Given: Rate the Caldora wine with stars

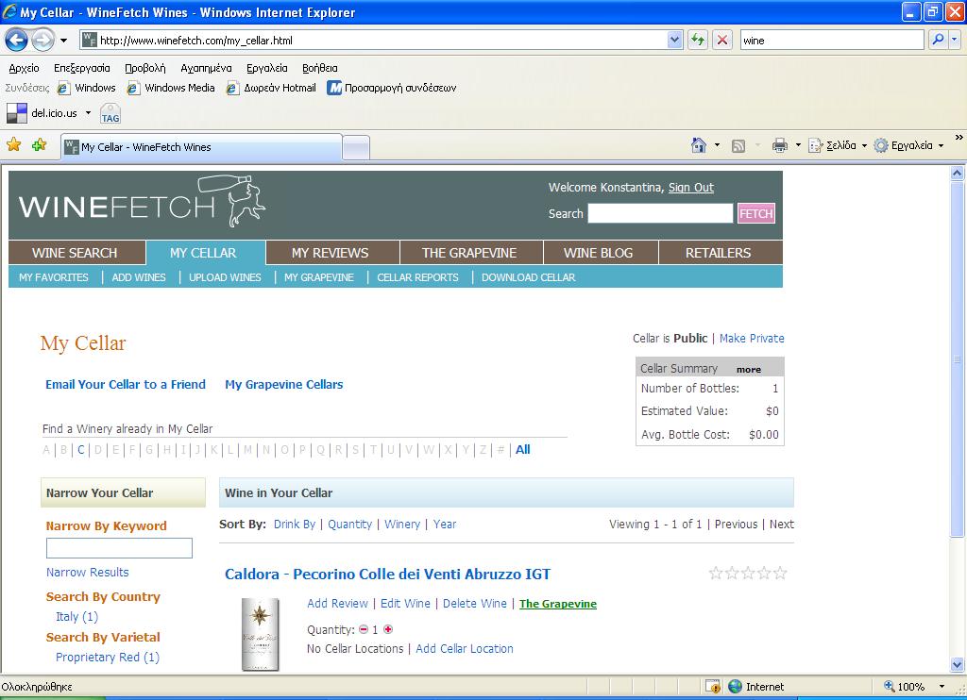Looking at the screenshot, I should point(748,574).
